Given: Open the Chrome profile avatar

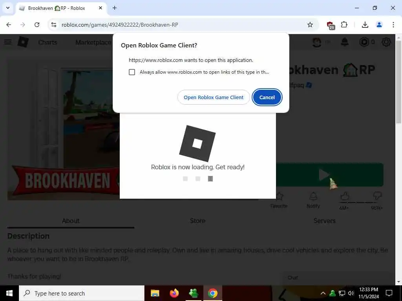Looking at the screenshot, I should [379, 25].
